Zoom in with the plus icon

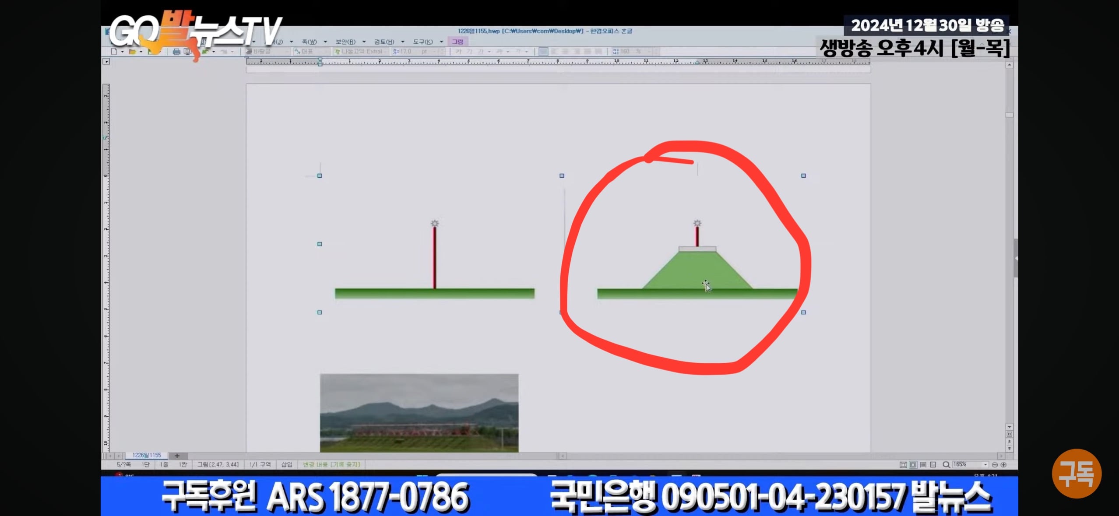(1003, 465)
